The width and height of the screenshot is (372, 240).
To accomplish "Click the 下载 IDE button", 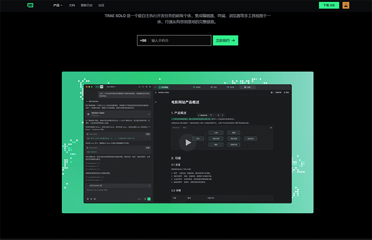I will click(x=329, y=6).
